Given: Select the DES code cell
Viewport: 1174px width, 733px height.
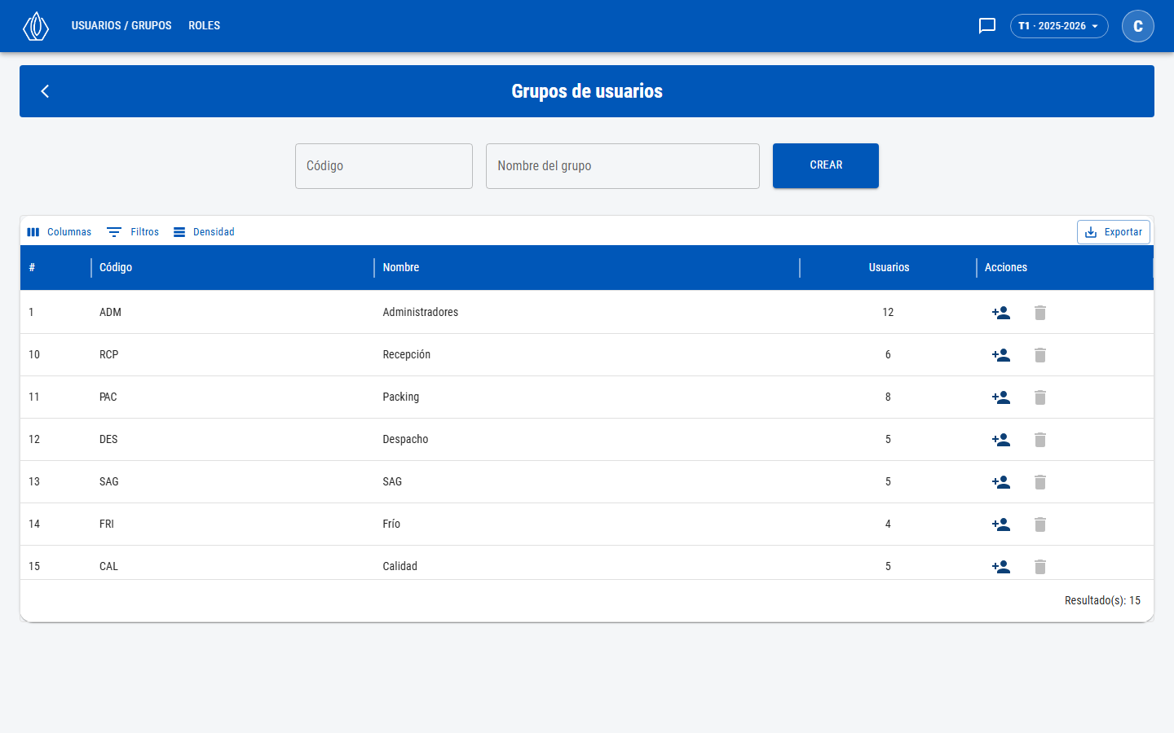Looking at the screenshot, I should (232, 439).
